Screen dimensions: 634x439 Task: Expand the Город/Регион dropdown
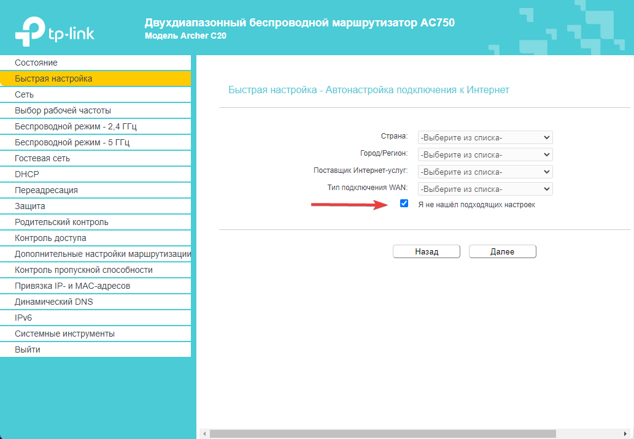coord(485,155)
